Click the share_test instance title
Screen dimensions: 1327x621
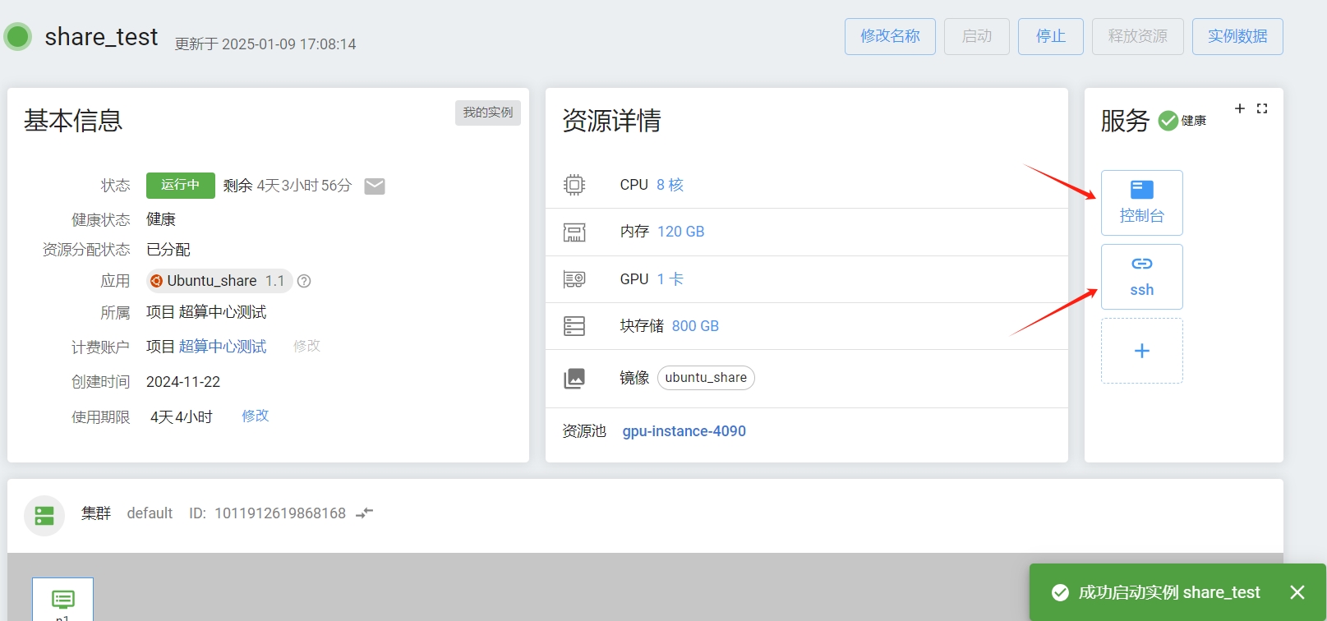pos(101,37)
